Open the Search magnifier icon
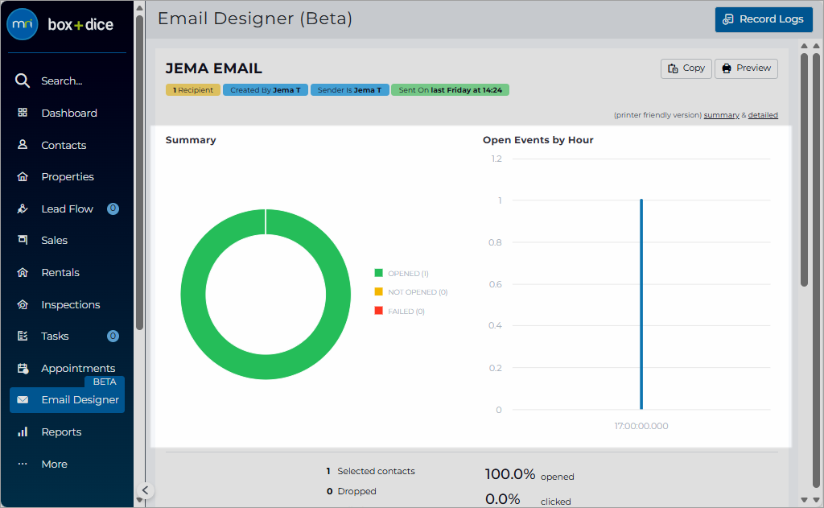824x508 pixels. click(x=22, y=81)
